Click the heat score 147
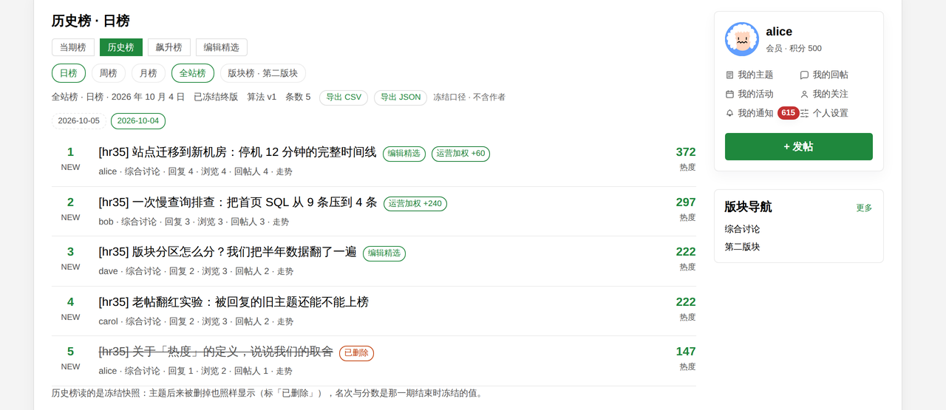 point(686,352)
